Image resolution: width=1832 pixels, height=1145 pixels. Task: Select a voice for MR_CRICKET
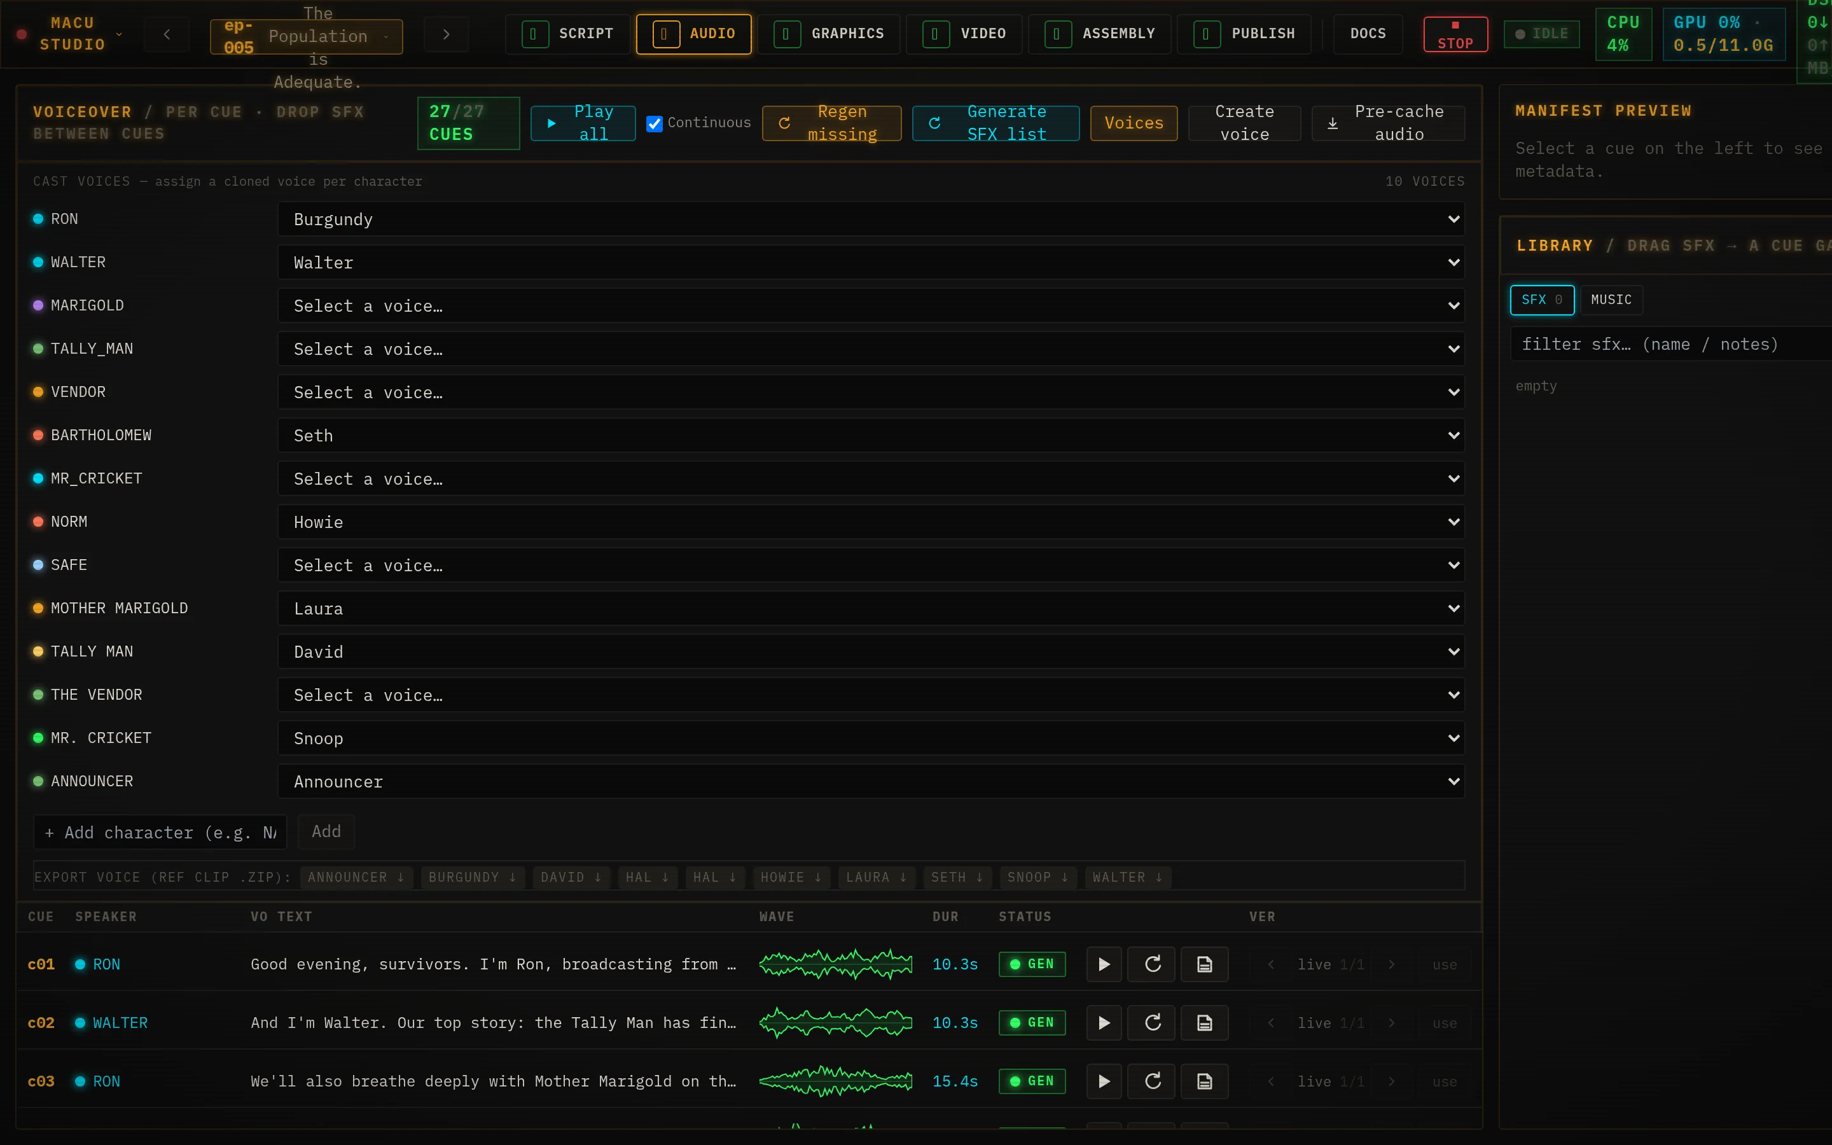(x=871, y=478)
